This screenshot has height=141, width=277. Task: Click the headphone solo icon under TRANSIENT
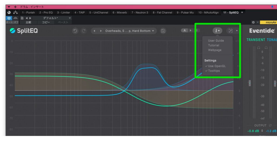(x=259, y=47)
